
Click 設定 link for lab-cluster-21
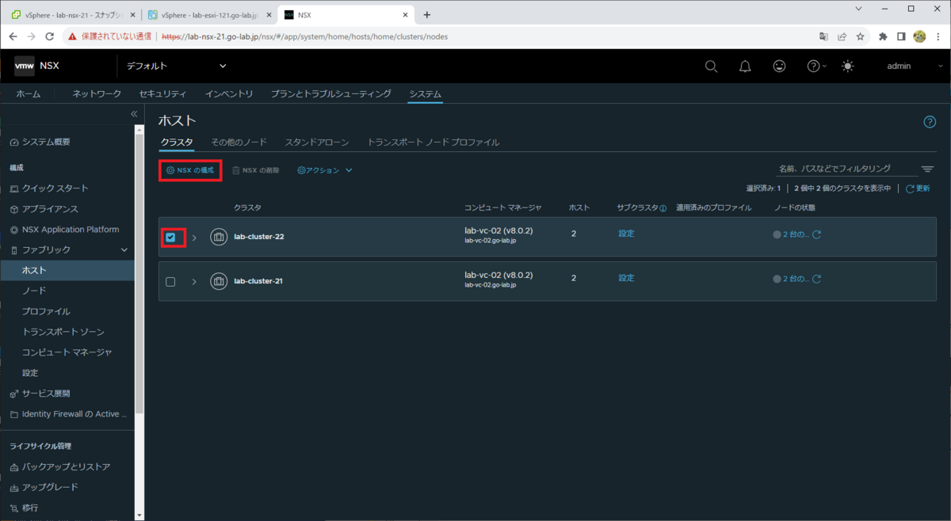(626, 278)
